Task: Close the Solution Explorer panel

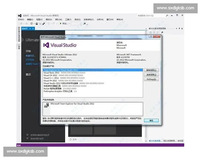Action: point(182,28)
